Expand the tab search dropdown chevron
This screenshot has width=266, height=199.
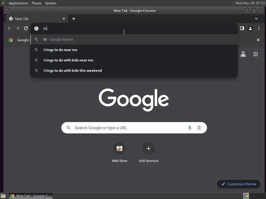[x=256, y=19]
